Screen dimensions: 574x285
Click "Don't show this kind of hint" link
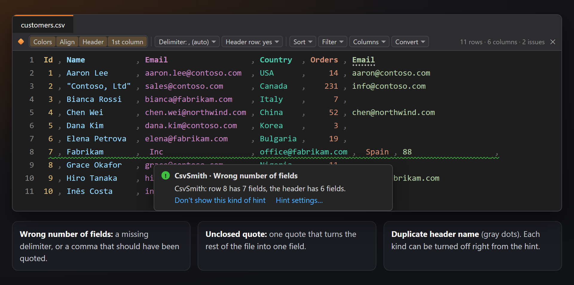[220, 200]
